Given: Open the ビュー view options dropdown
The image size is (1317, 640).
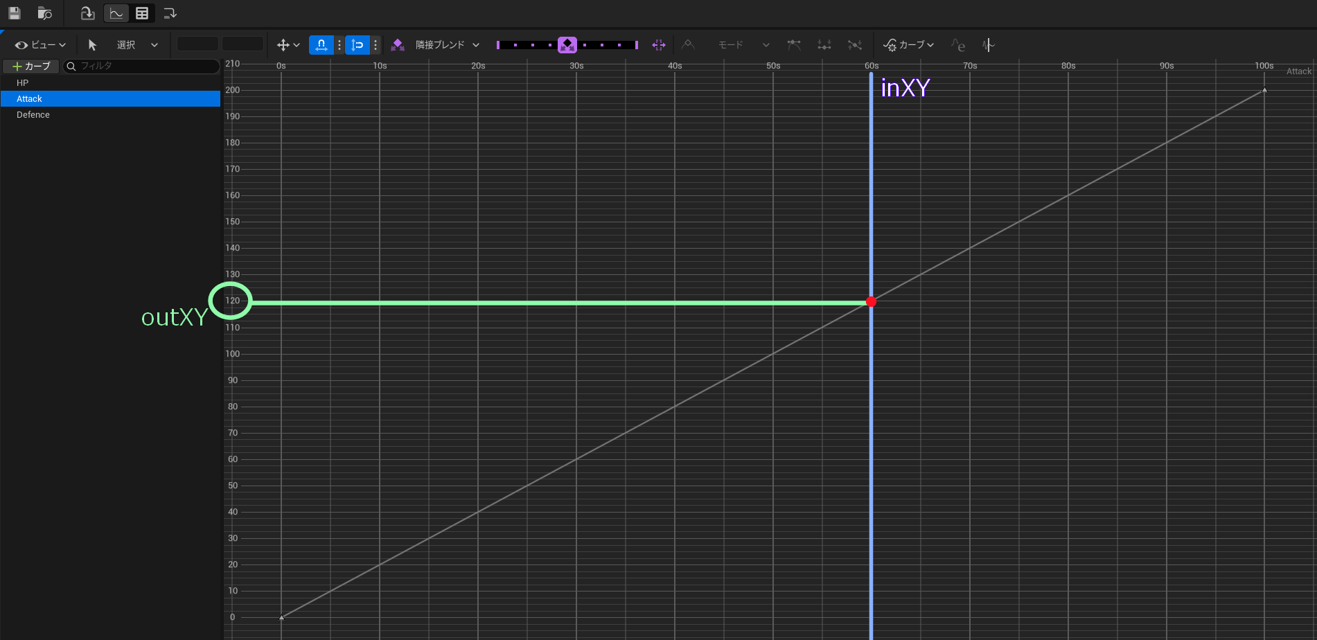Looking at the screenshot, I should (41, 45).
